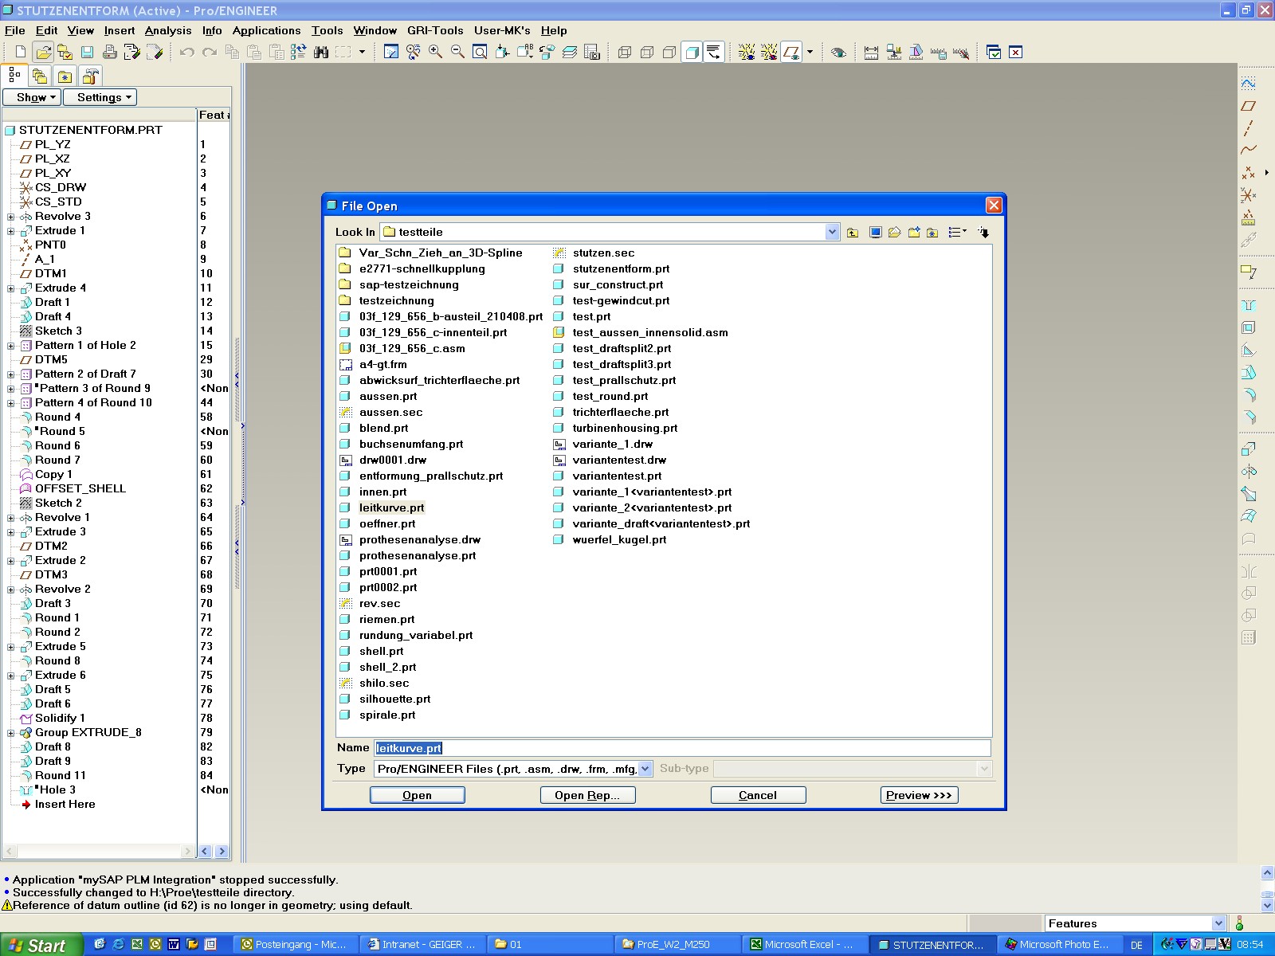Select wireframe display icon
The height and width of the screenshot is (956, 1275).
625,52
